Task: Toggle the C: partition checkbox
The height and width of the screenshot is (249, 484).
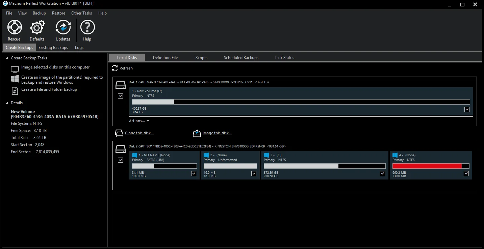Action: (382, 174)
